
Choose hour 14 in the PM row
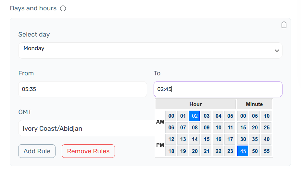click(195, 139)
